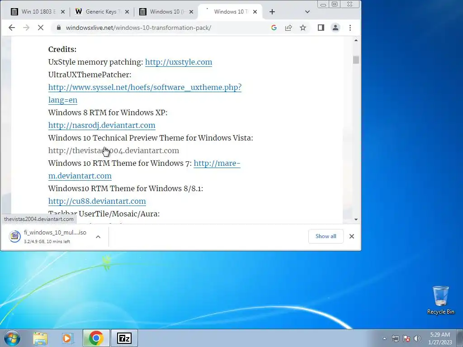This screenshot has height=347, width=463.
Task: Open the fi_windows_10 iso download item
Action: coord(49,236)
